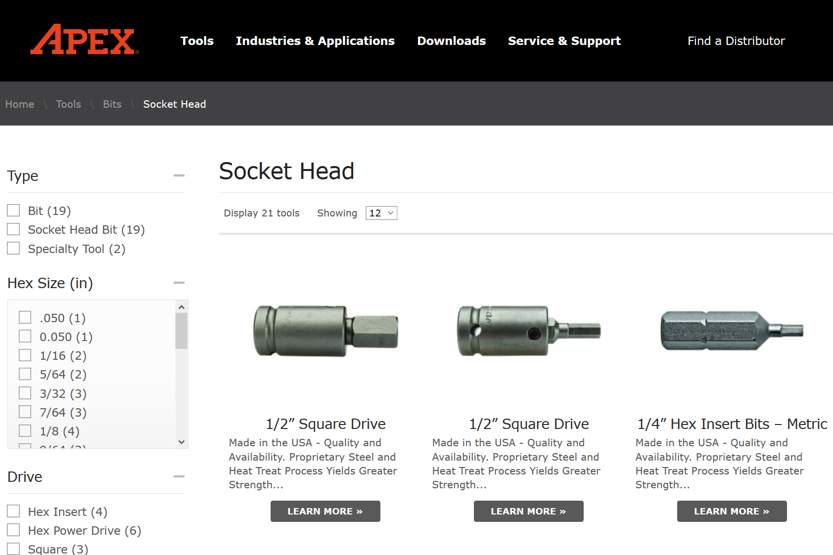Viewport: 833px width, 555px height.
Task: Open the Downloads menu
Action: click(x=452, y=41)
